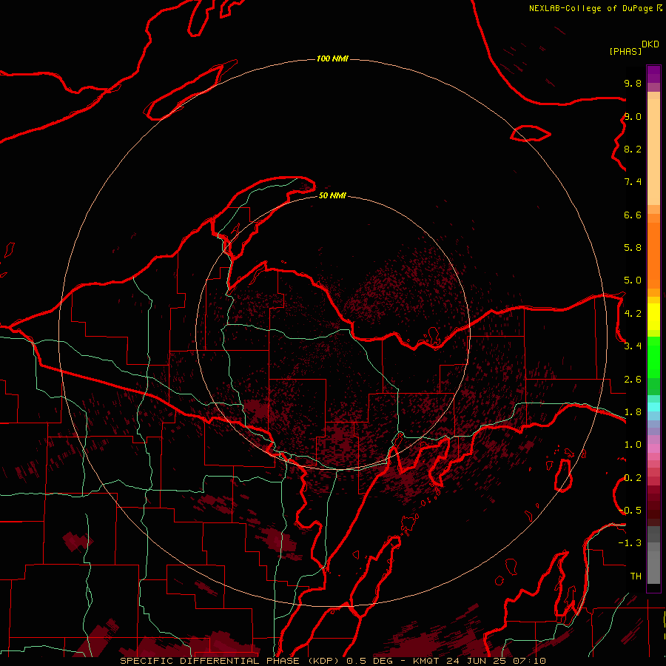Click the SPECIFIC DIFFERENTIAL PHASE (KDP) title text
The image size is (666, 666).
(230, 661)
